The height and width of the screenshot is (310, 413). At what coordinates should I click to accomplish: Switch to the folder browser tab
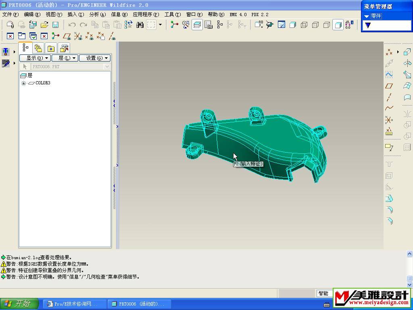[x=38, y=48]
